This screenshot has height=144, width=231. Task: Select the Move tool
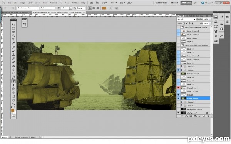coord(13,25)
